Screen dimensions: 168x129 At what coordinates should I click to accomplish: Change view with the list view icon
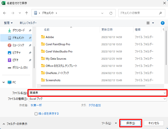[148, 23]
